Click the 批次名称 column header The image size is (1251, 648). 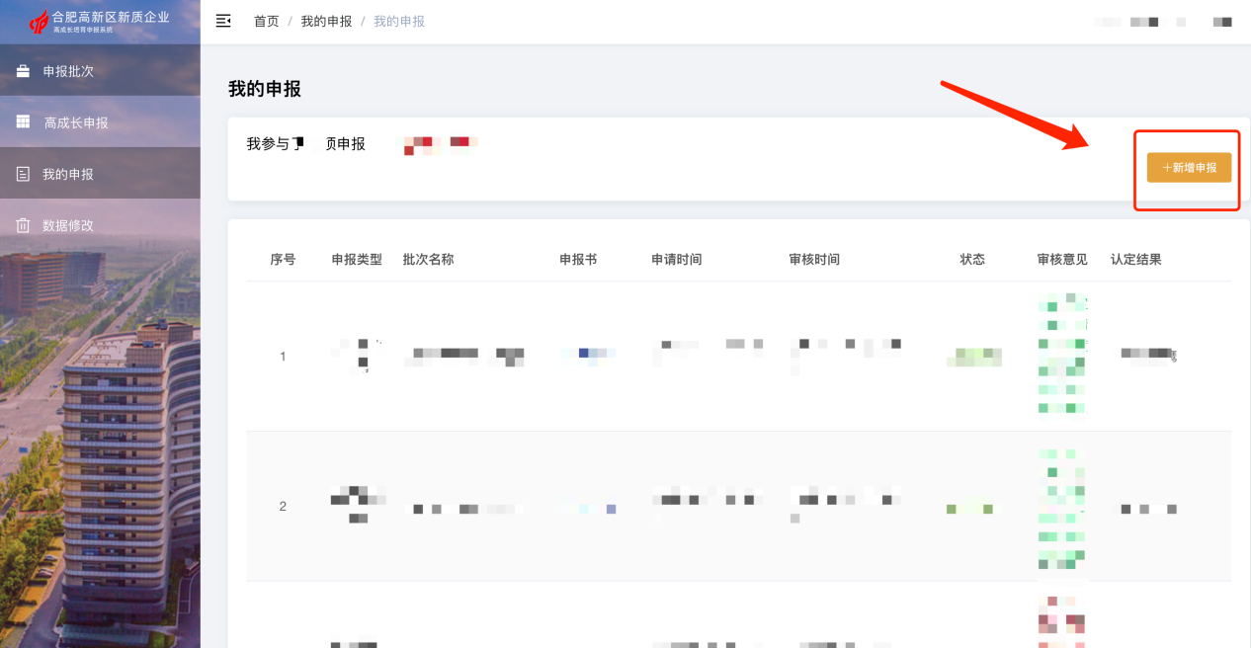pos(428,259)
